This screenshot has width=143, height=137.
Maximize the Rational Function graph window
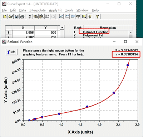point(125,41)
